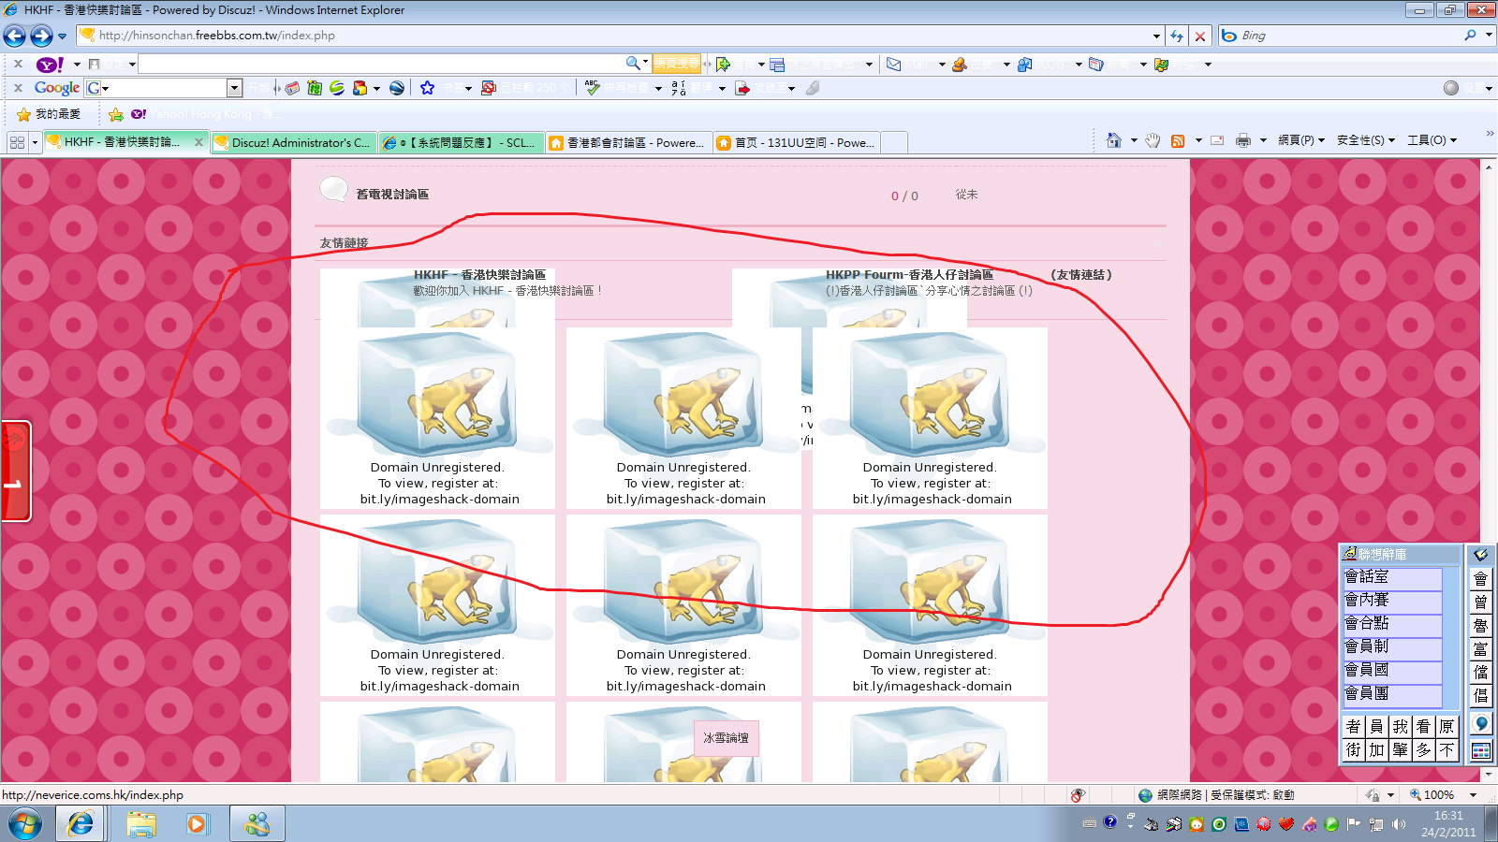Expand the Home button dropdown arrow
Viewport: 1498px width, 842px height.
click(x=1134, y=140)
